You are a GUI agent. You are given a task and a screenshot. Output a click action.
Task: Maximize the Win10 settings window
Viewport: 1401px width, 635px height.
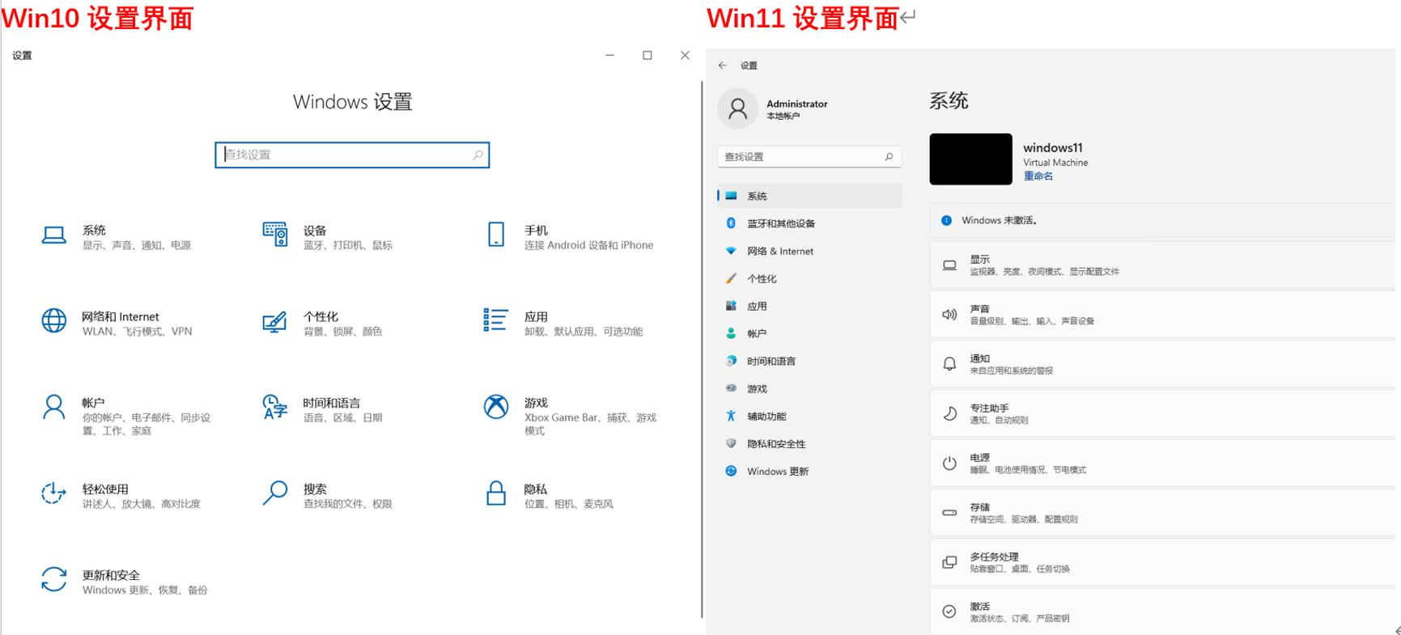coord(647,55)
